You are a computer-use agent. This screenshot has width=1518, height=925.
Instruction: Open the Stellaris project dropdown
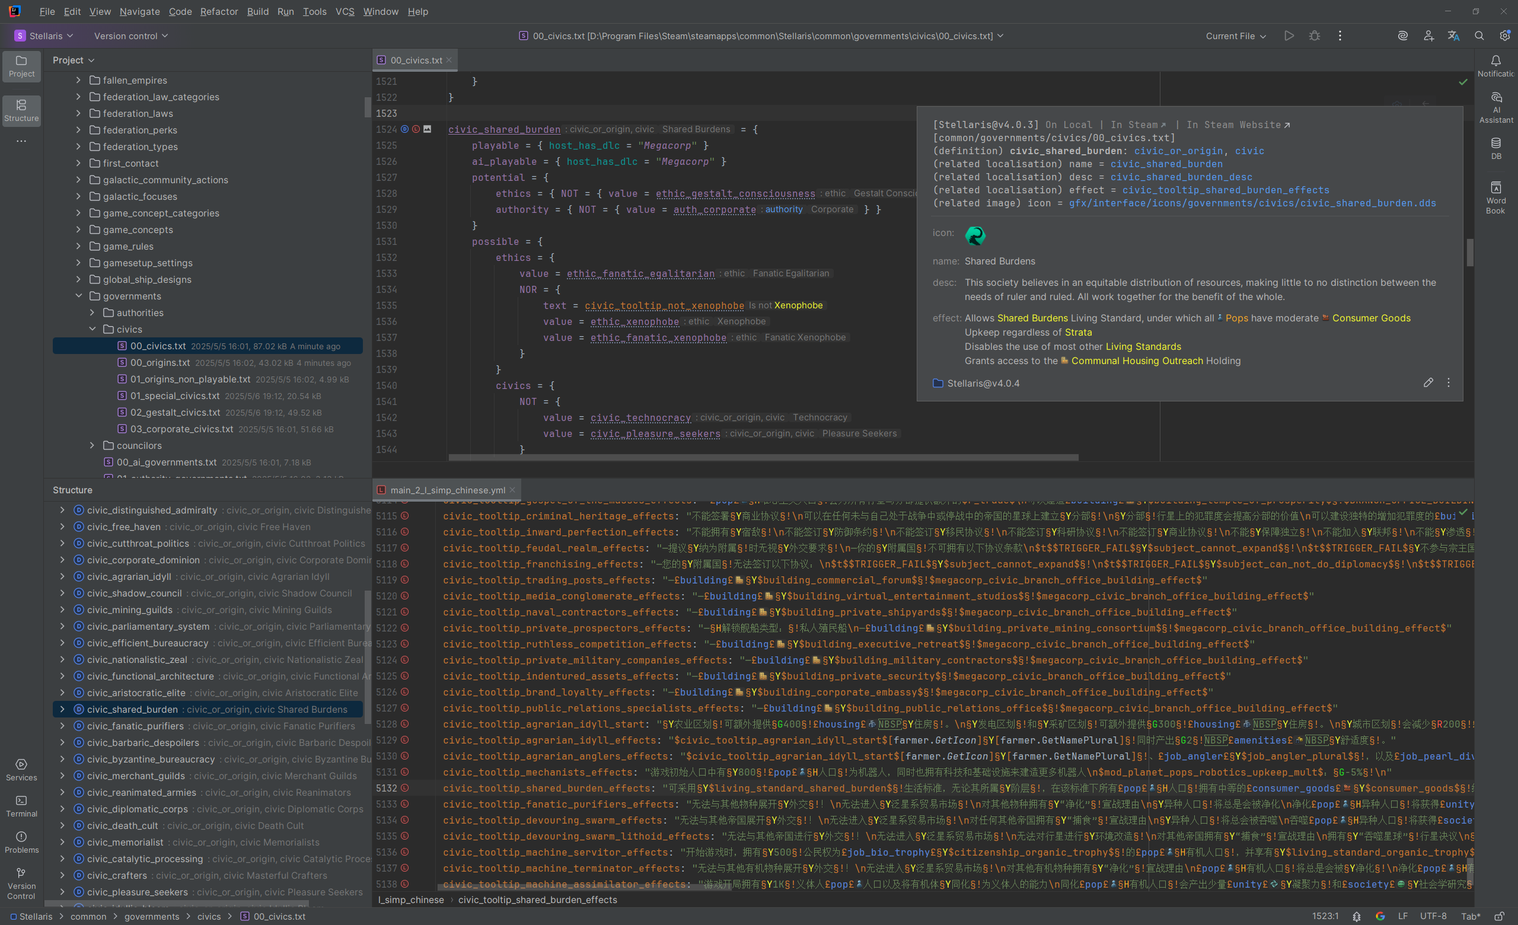(44, 36)
